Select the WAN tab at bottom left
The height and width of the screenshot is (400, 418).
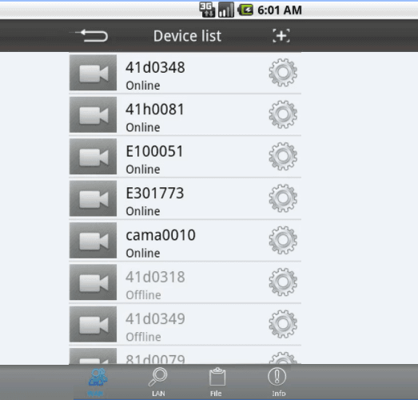tap(97, 382)
